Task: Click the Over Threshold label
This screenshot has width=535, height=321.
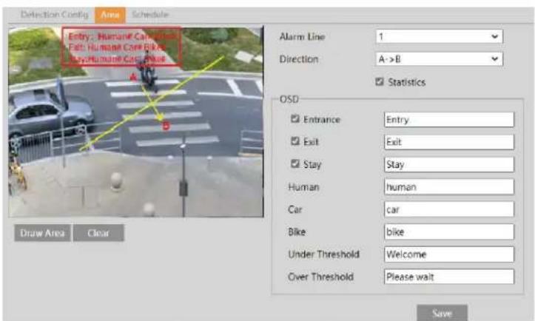Action: point(320,277)
